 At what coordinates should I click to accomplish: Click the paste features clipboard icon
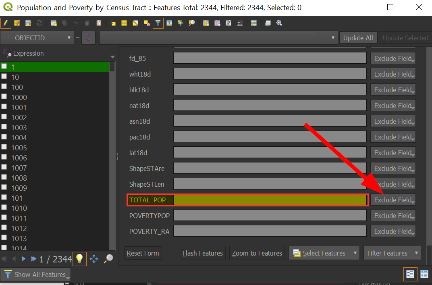(99, 23)
